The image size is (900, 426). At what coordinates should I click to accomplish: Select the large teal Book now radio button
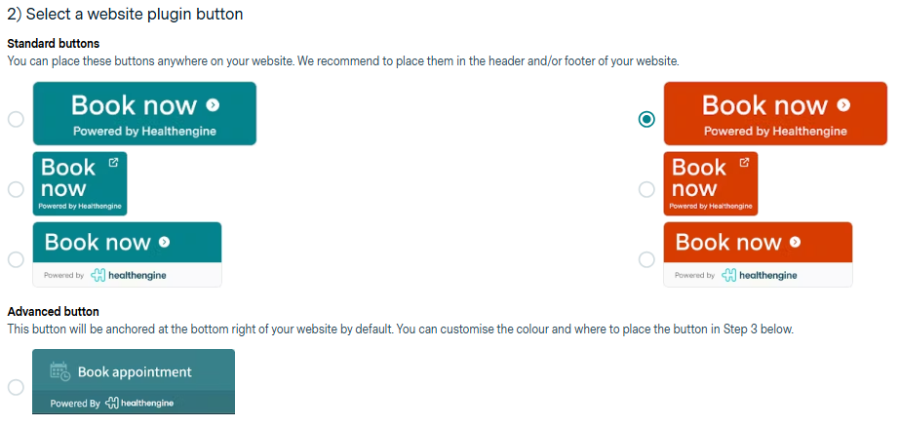[x=16, y=119]
